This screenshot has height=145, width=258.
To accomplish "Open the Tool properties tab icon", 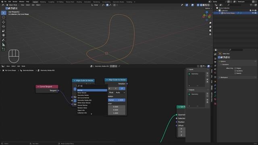I will (215, 54).
